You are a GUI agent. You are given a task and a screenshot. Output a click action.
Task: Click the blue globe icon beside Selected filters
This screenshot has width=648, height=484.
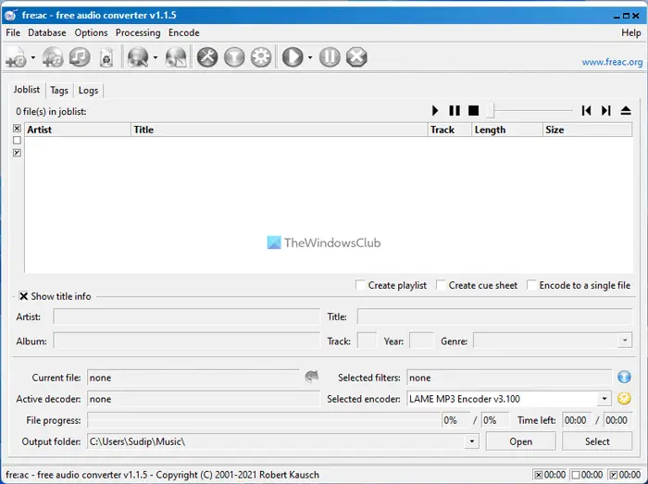click(x=624, y=377)
